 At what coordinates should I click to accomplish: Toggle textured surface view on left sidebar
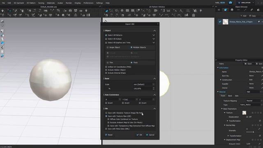(x=2, y=43)
